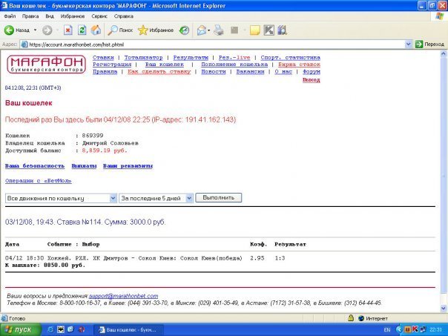Click the page scrollbar down arrow

click(x=444, y=309)
